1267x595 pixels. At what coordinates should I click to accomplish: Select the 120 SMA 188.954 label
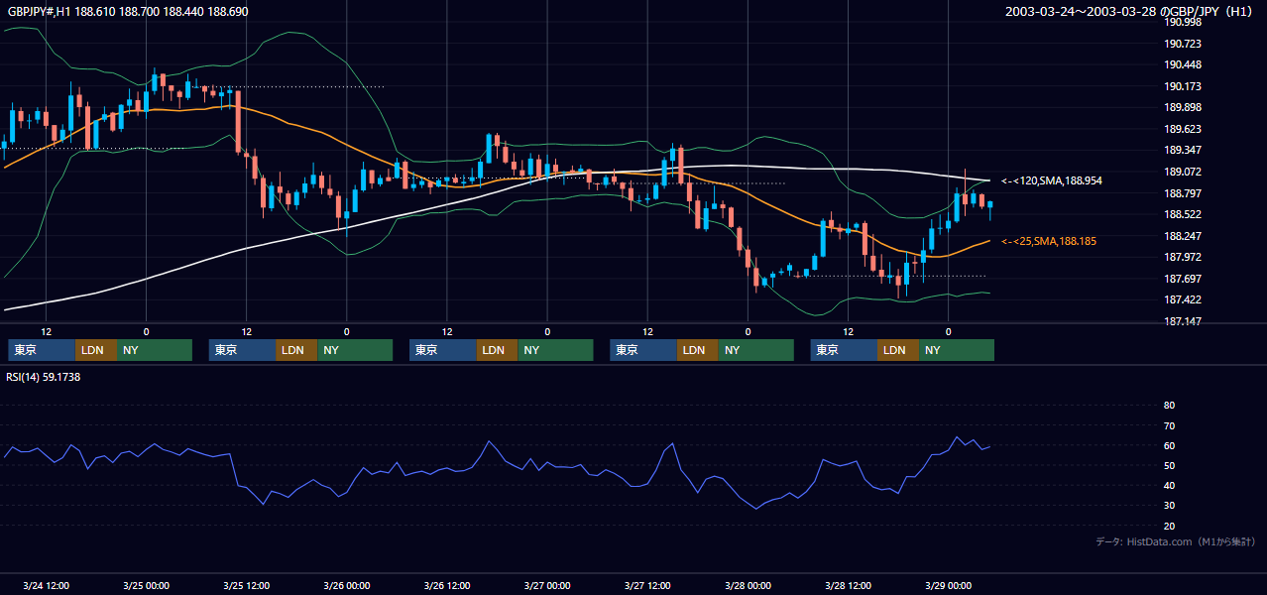1052,180
